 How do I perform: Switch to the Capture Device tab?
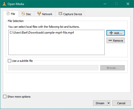70,14
